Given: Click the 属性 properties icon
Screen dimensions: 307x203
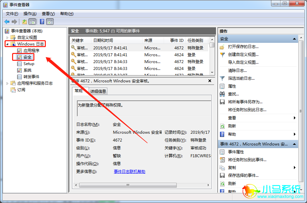Looking at the screenshot, I should point(222,86).
